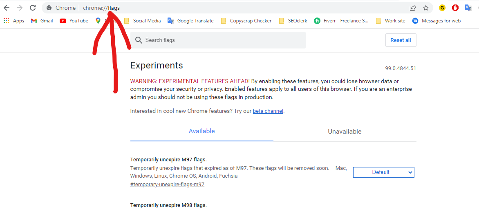Click the Temporarily unexpire M97 flags title
The width and height of the screenshot is (479, 209).
(x=168, y=160)
